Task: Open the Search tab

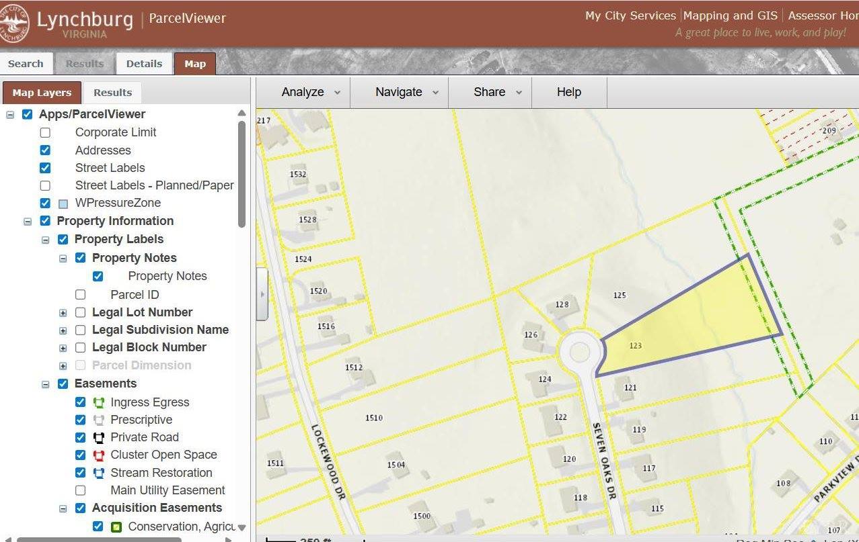Action: coord(26,64)
